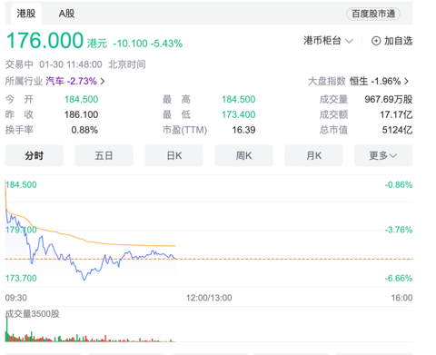Click the 恒生 -1.96% index link
The height and width of the screenshot is (355, 436).
pos(375,81)
